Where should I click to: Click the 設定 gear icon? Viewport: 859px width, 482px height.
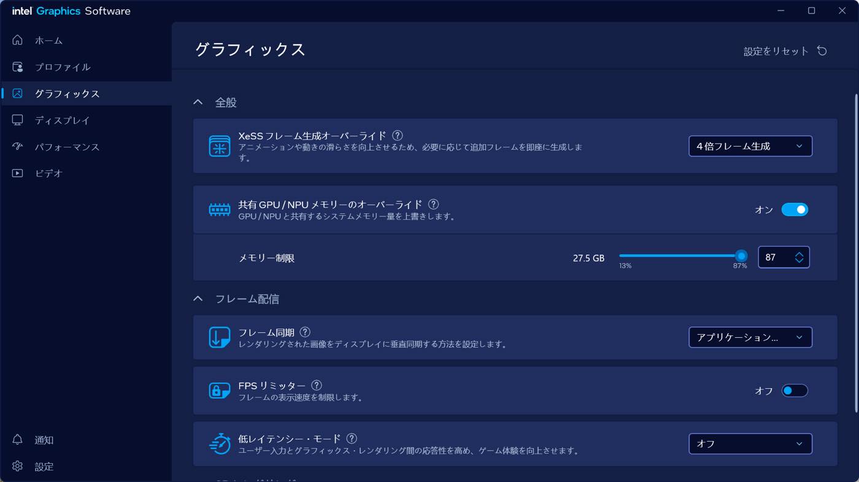18,466
